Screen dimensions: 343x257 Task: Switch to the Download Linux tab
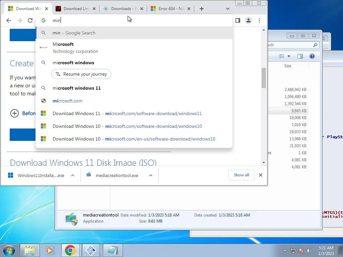(76, 9)
